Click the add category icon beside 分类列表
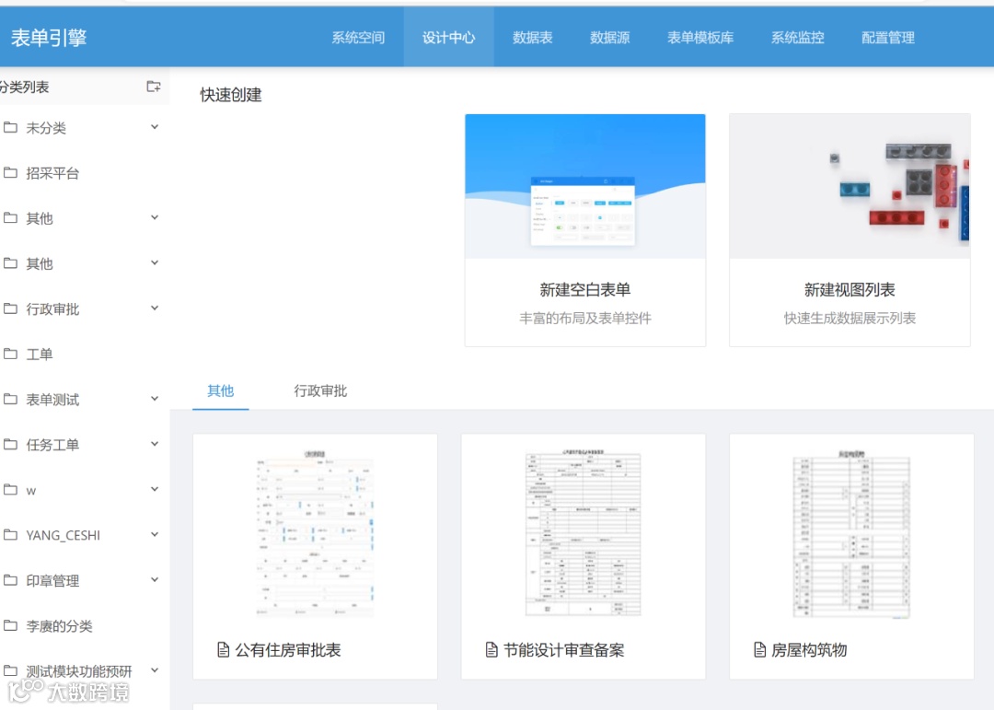The image size is (994, 710). 154,87
